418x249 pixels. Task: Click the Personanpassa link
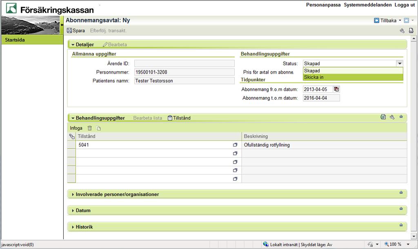point(323,5)
